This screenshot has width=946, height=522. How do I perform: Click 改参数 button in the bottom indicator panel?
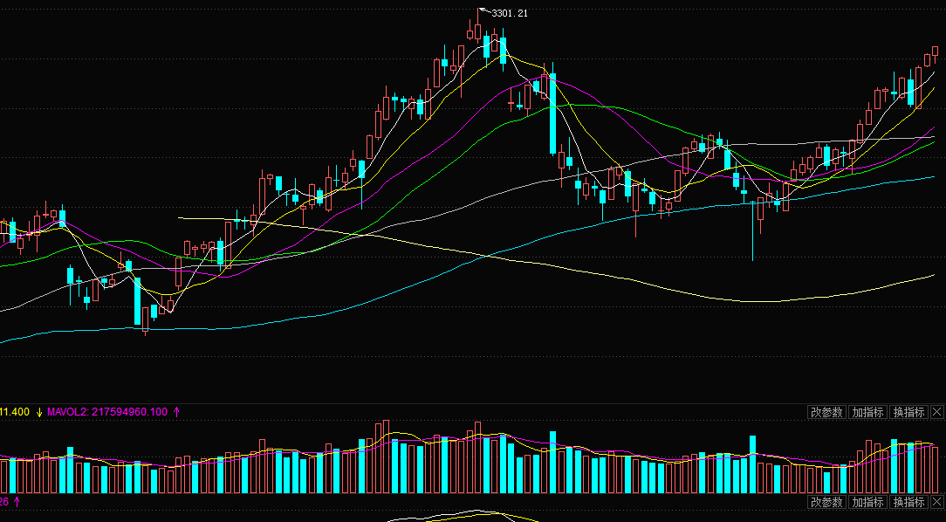[826, 502]
